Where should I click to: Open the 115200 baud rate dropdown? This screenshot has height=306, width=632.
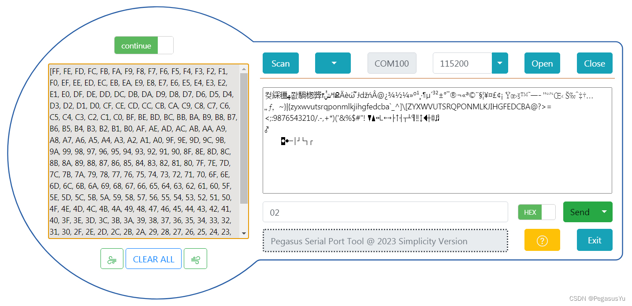[499, 63]
